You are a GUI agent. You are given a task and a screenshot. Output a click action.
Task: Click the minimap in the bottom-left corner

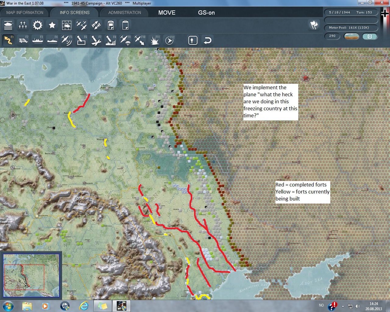(x=31, y=275)
